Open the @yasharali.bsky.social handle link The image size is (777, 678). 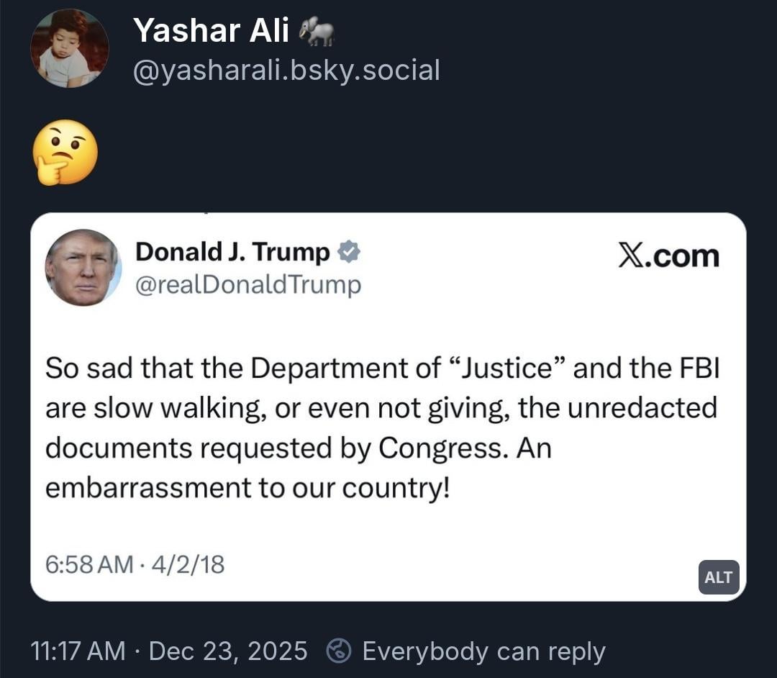click(x=286, y=71)
